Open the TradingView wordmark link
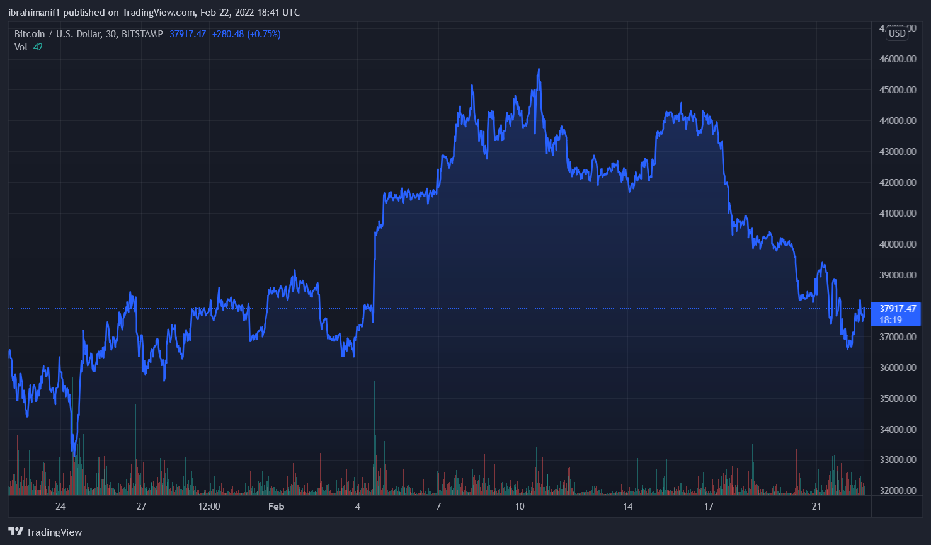The image size is (931, 545). [54, 532]
